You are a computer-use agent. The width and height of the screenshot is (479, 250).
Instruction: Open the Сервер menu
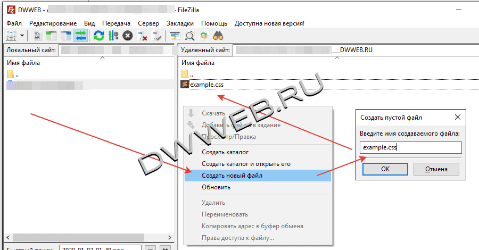coord(148,23)
